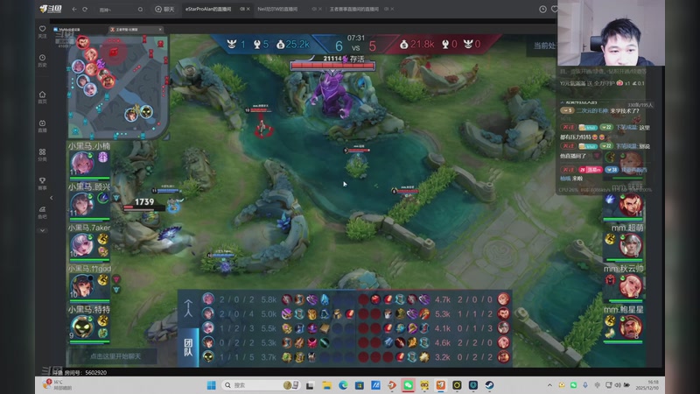Switch to eStarProAlan的直播间 tab

click(208, 9)
